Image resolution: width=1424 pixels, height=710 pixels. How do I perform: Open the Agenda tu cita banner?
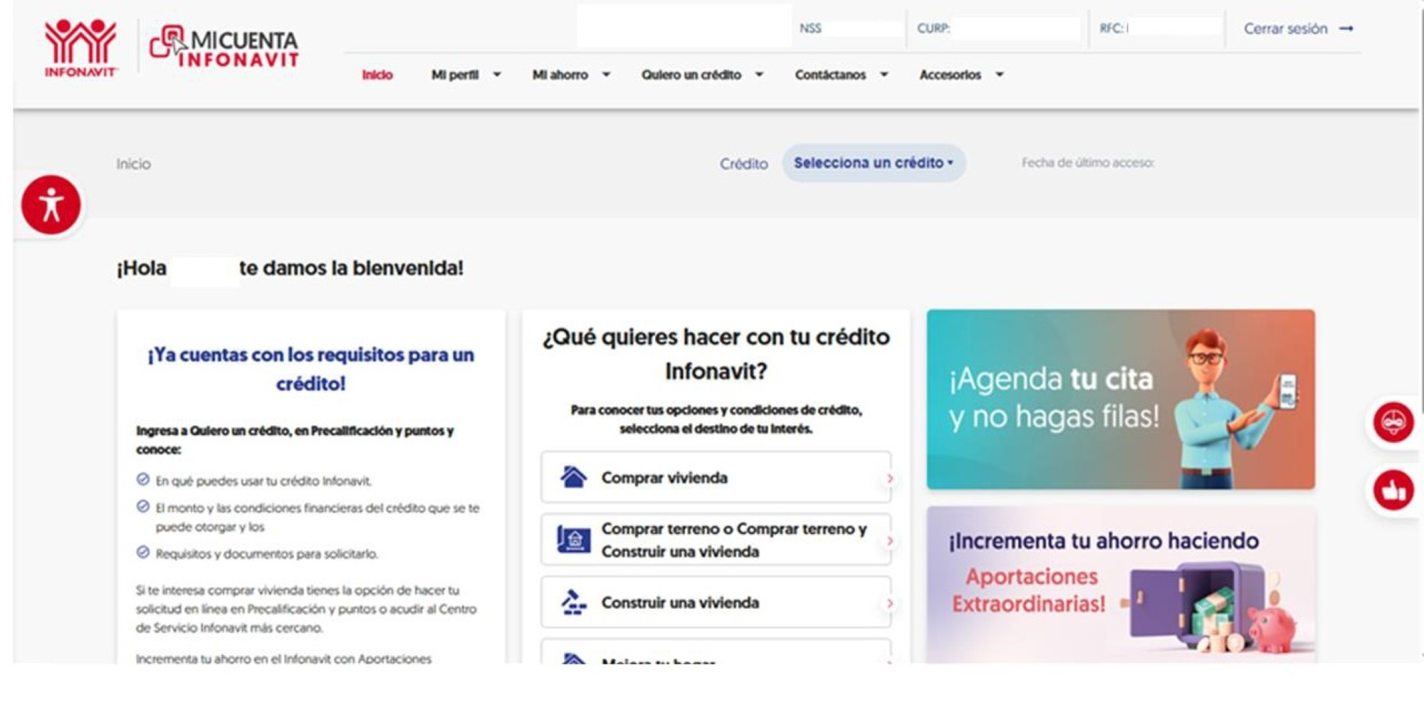(x=1121, y=400)
